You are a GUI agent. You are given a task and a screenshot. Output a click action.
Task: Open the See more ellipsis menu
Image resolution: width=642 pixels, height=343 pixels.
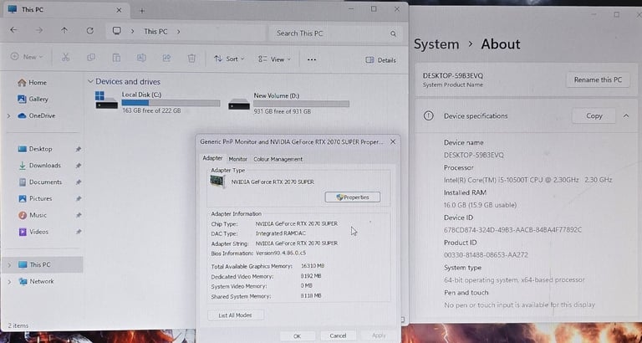[312, 60]
